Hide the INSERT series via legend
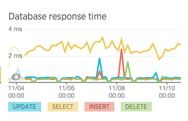This screenshot has width=188, height=121. point(99,107)
